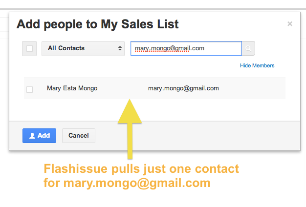Click the person icon on Add button
Viewport: 306px width, 207px height.
(32, 136)
